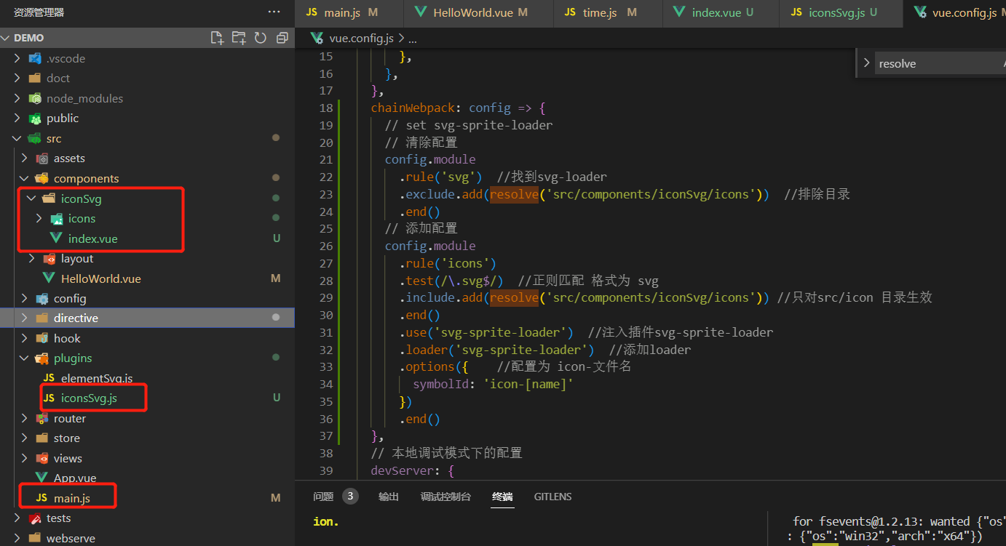This screenshot has height=546, width=1006.
Task: Expand the views folder chevron
Action: (x=24, y=458)
